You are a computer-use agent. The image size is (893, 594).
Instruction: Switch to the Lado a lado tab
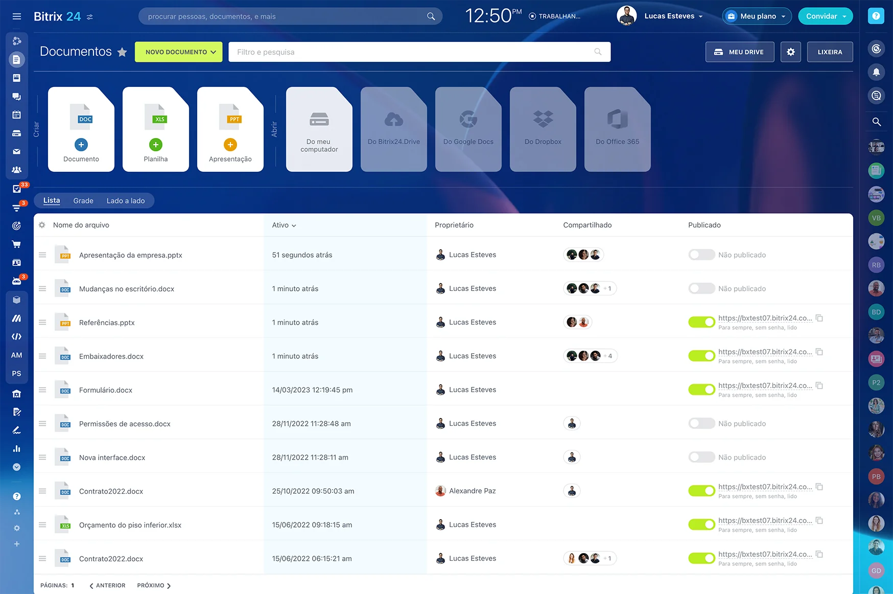pyautogui.click(x=126, y=200)
